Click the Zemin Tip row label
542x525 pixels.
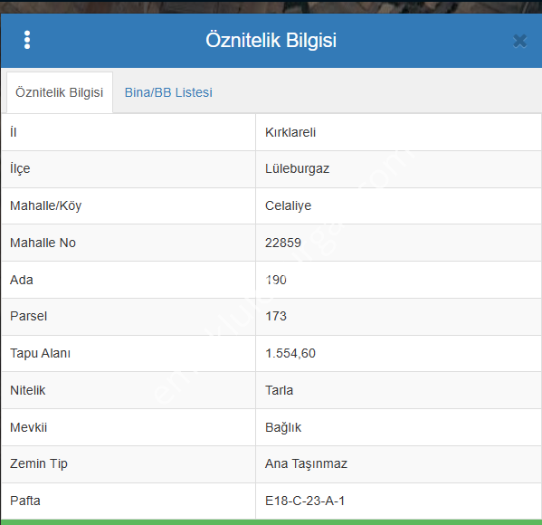39,463
